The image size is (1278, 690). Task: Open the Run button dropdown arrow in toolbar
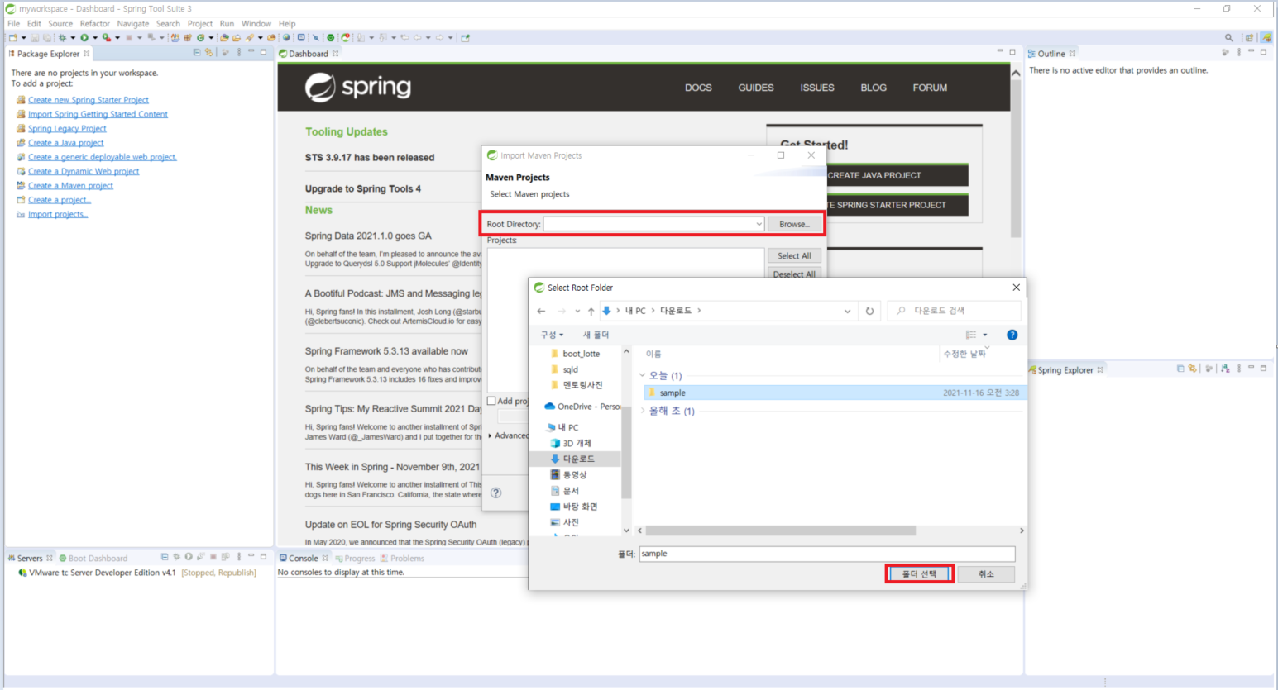coord(95,37)
